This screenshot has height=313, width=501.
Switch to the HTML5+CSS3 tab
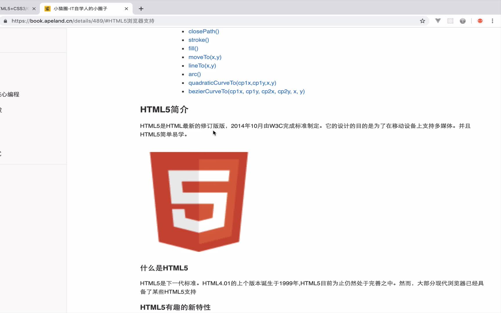point(14,9)
